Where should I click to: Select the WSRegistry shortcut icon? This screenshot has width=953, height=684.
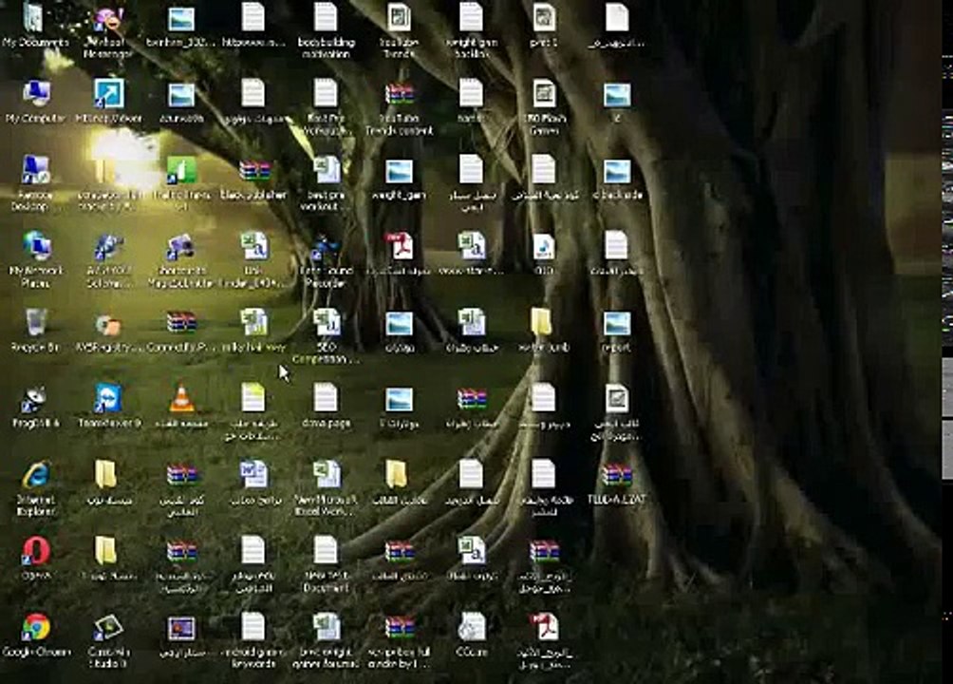108,324
